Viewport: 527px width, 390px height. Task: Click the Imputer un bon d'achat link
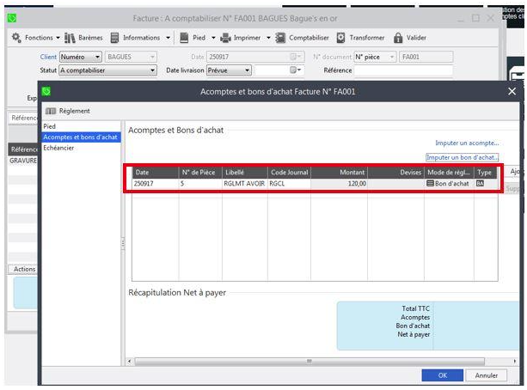[462, 157]
